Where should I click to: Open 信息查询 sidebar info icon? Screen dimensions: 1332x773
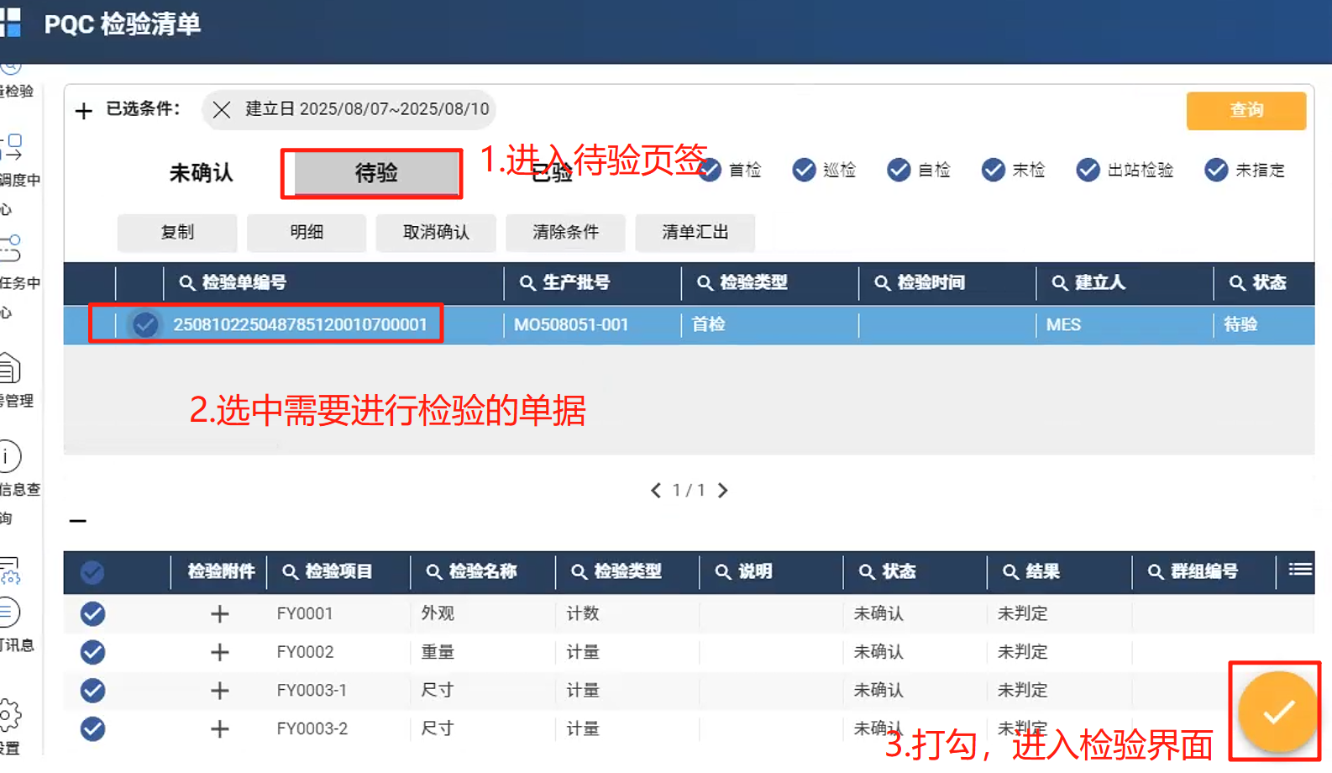coord(10,456)
